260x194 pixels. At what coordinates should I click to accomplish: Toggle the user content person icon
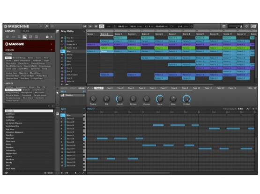[52, 37]
